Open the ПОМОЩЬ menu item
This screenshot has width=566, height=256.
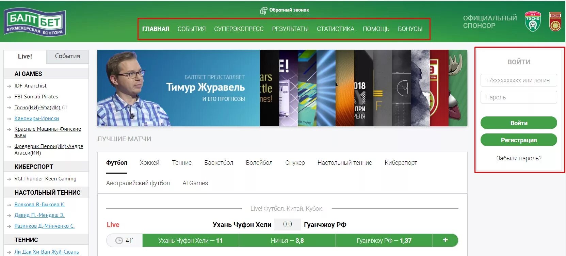pyautogui.click(x=376, y=29)
